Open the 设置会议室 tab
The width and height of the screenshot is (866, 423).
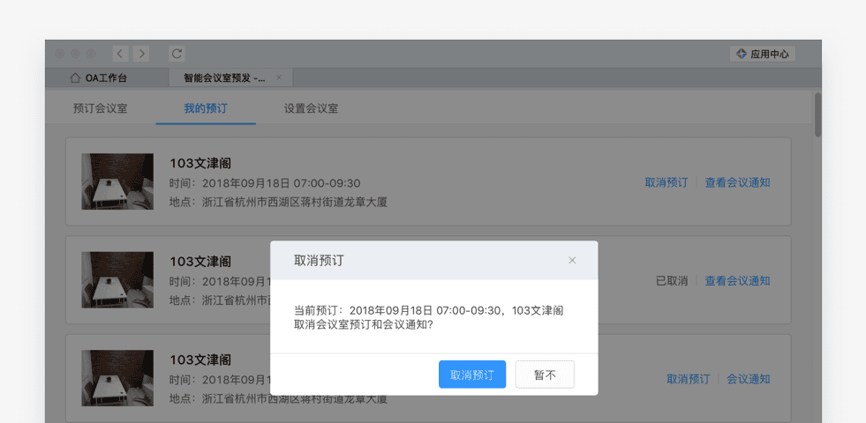pyautogui.click(x=311, y=108)
